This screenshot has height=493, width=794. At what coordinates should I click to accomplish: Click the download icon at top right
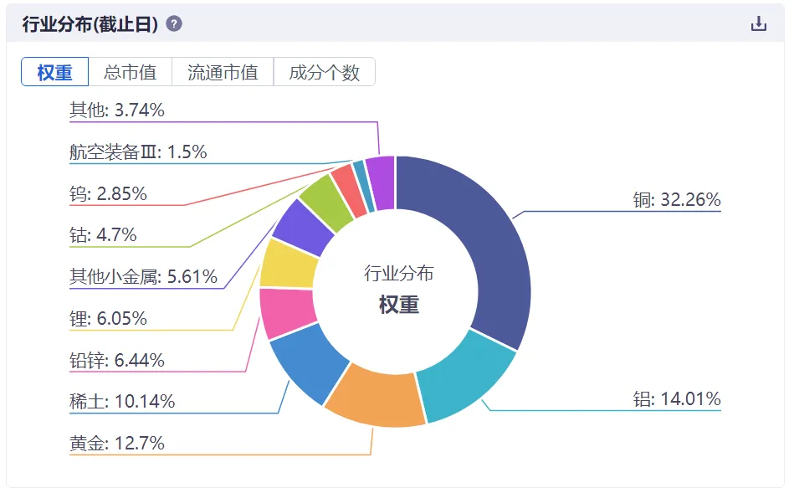pyautogui.click(x=760, y=23)
